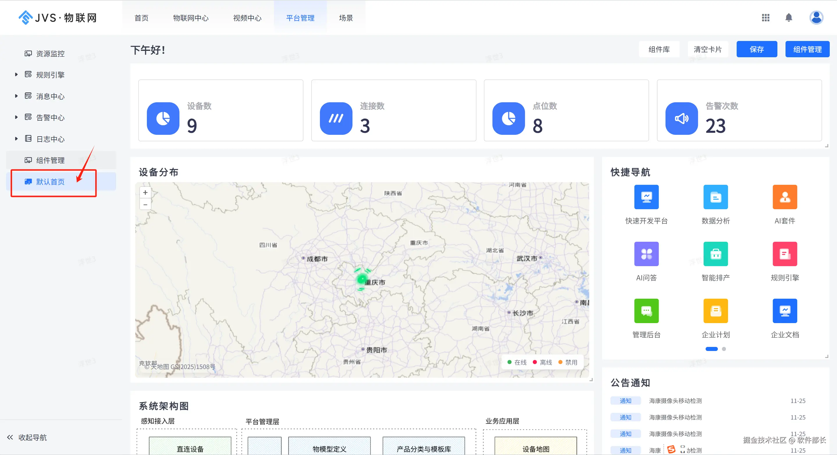Open the apps grid icon in header
837x455 pixels.
pyautogui.click(x=765, y=17)
